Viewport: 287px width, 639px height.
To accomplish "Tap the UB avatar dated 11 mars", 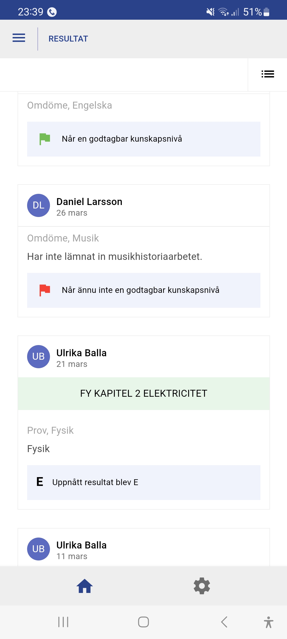I will pyautogui.click(x=39, y=549).
